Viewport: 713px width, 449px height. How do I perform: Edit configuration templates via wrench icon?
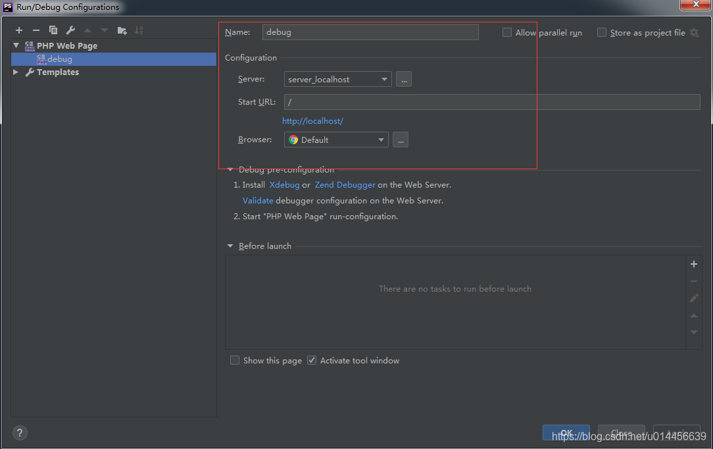(x=70, y=30)
